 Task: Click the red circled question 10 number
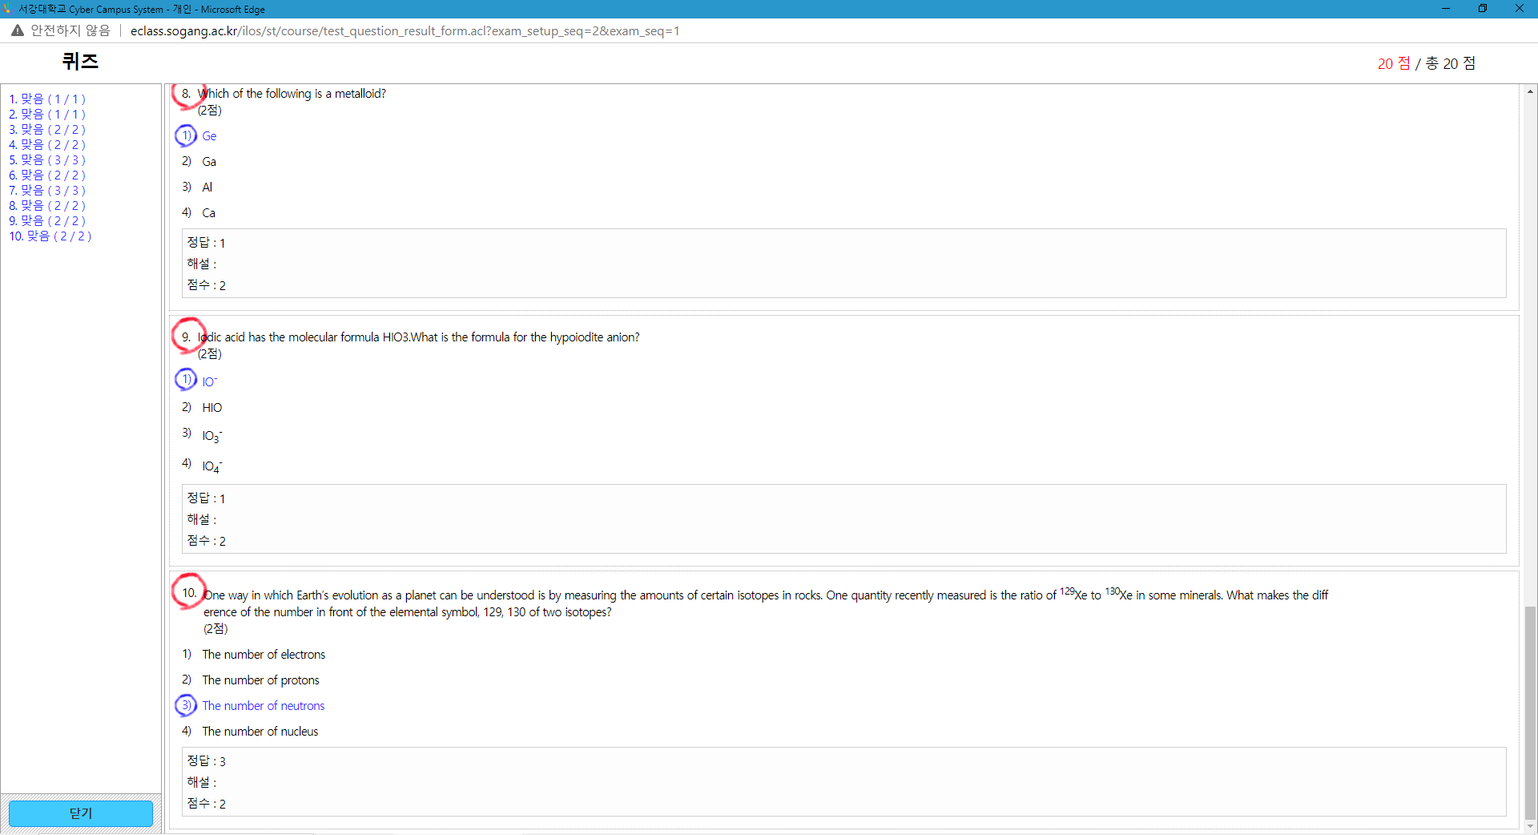coord(189,593)
